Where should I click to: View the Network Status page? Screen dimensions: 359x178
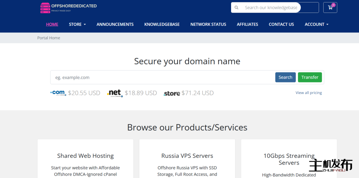point(208,24)
